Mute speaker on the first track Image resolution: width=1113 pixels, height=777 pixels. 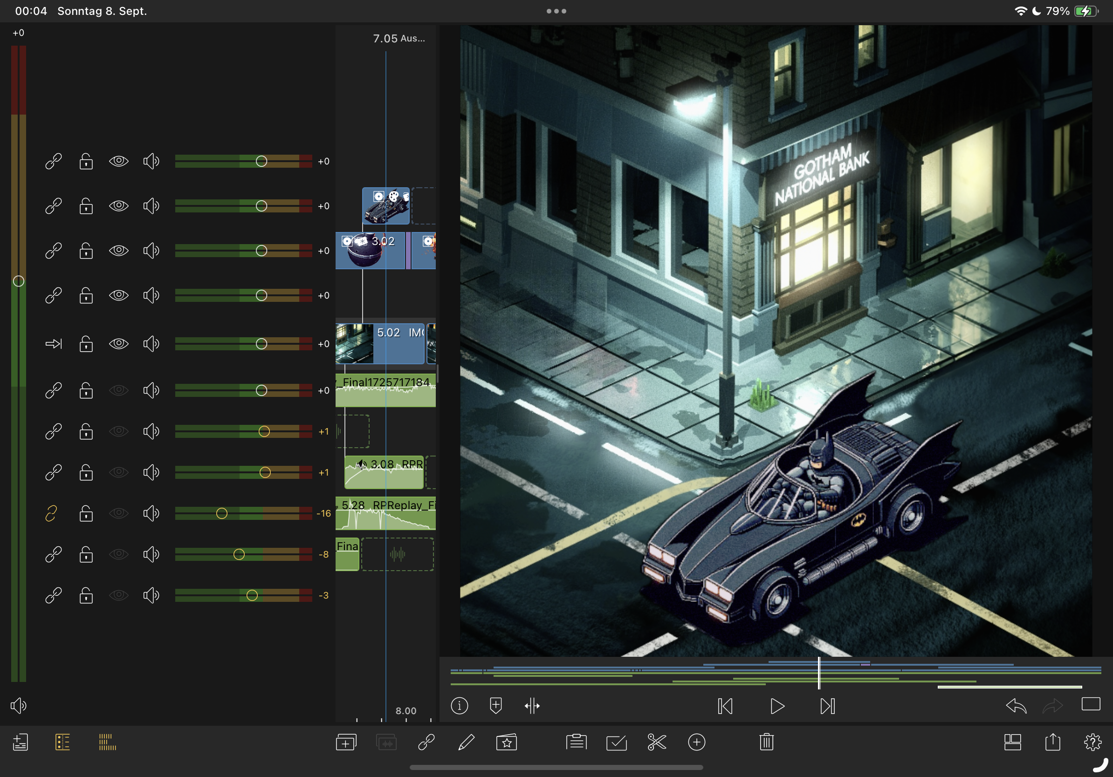pyautogui.click(x=151, y=161)
